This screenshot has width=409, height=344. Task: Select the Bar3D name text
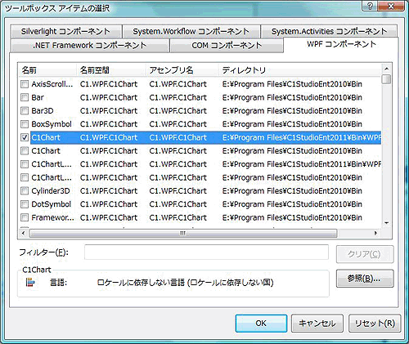(43, 111)
